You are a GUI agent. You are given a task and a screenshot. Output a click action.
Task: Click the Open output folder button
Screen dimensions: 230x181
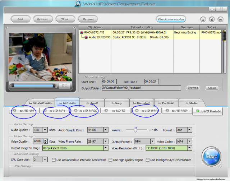(212, 88)
